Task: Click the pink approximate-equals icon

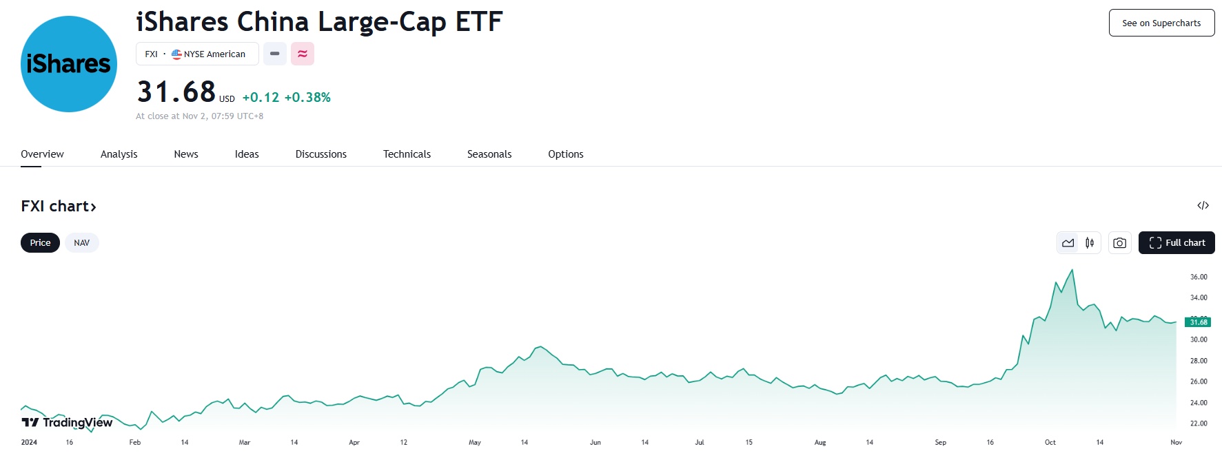Action: pos(303,54)
